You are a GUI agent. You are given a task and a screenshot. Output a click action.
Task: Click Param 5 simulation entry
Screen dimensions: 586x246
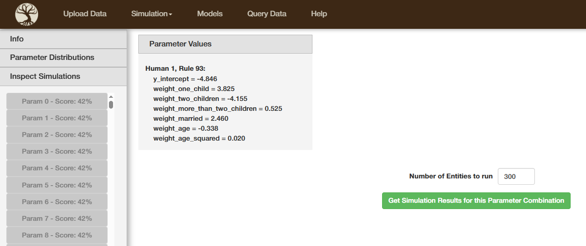coord(57,185)
